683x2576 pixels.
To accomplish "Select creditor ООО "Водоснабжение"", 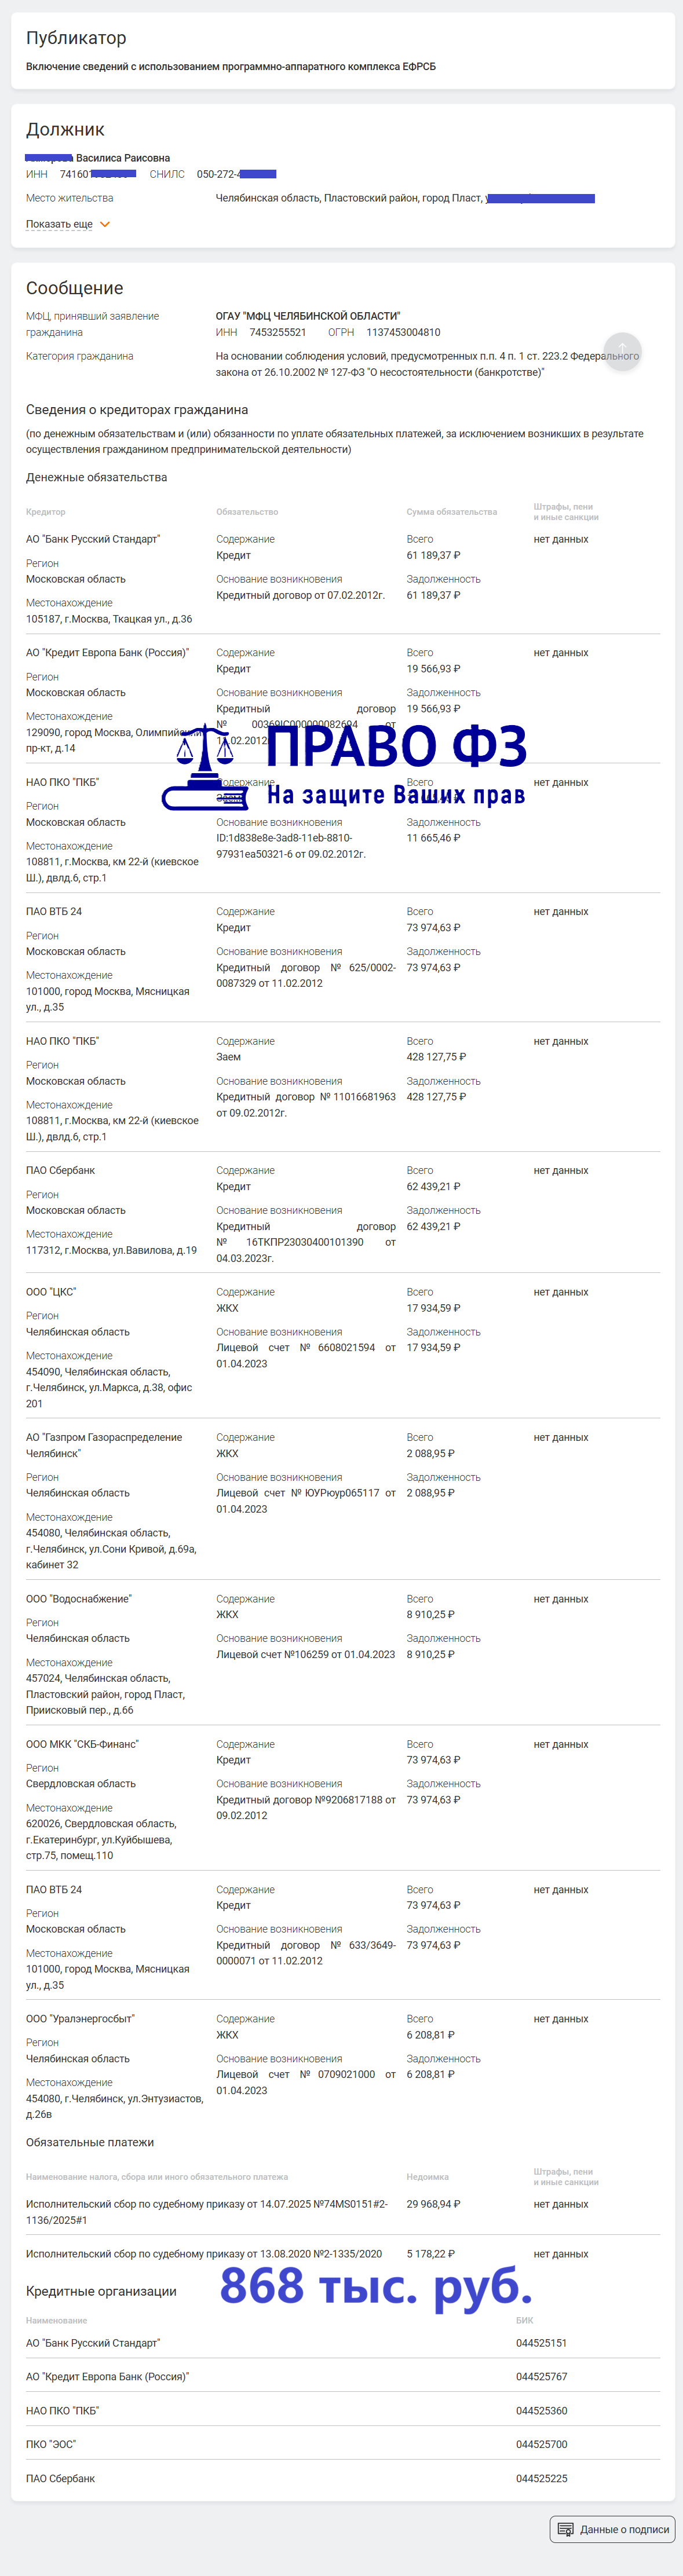I will (x=79, y=1599).
